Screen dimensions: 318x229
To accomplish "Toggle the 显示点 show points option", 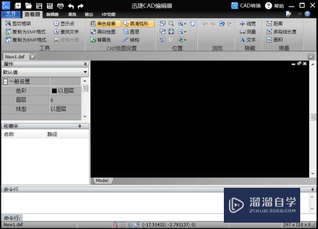I will (x=64, y=23).
